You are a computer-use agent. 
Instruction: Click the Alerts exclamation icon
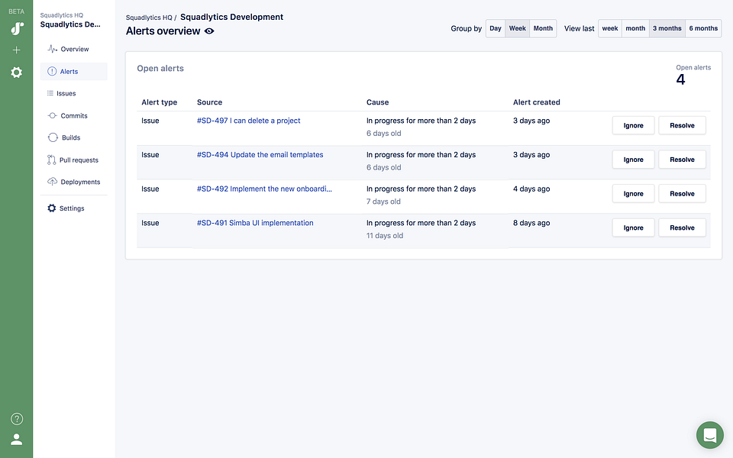pyautogui.click(x=52, y=72)
